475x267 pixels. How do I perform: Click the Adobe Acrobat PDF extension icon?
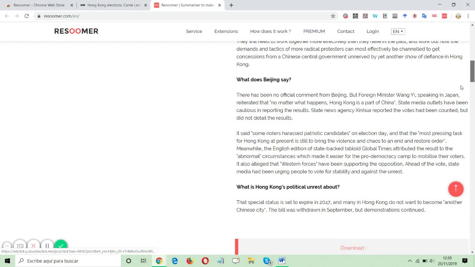(365, 16)
